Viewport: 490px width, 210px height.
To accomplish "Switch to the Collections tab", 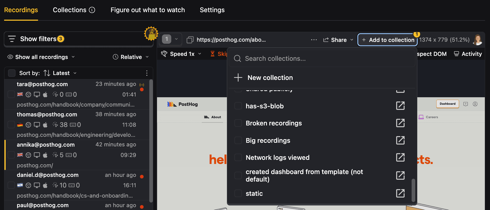I will 70,10.
